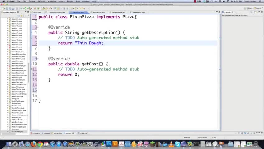Select PizzaMaker.java in Package Explorer
This screenshot has width=264, height=149.
[x=17, y=132]
